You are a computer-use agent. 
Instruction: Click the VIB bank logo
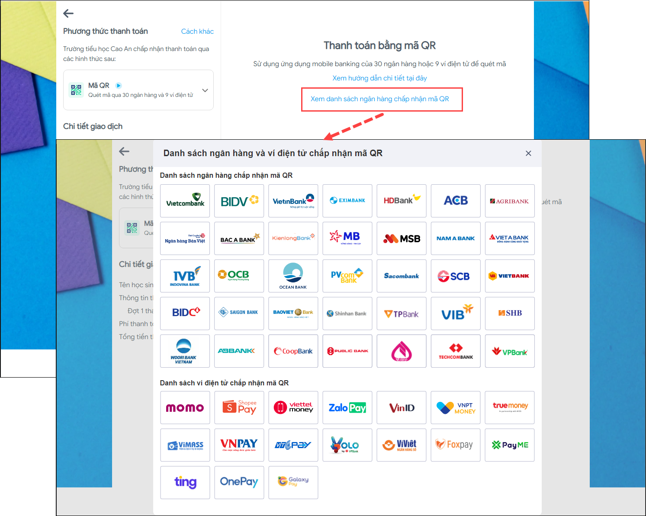click(456, 313)
